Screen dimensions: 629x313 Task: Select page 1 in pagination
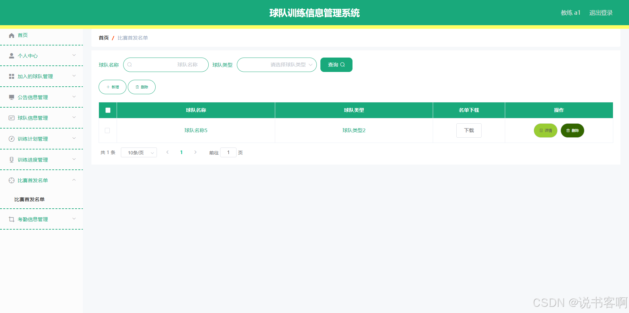point(181,152)
